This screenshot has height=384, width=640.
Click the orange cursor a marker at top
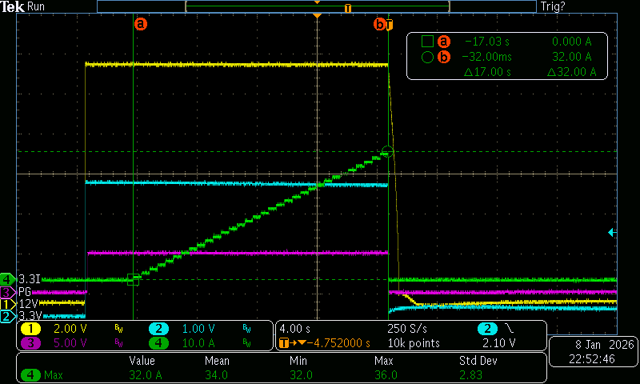pyautogui.click(x=141, y=24)
